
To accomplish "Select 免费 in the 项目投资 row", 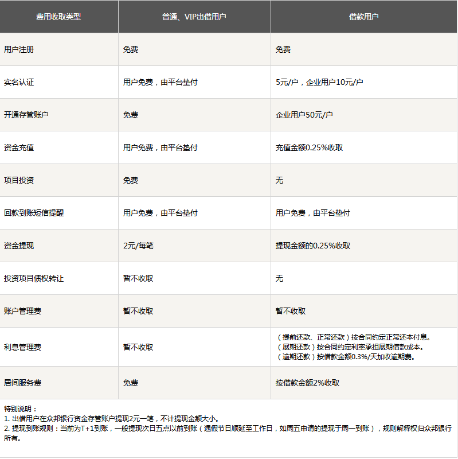I will 131,180.
